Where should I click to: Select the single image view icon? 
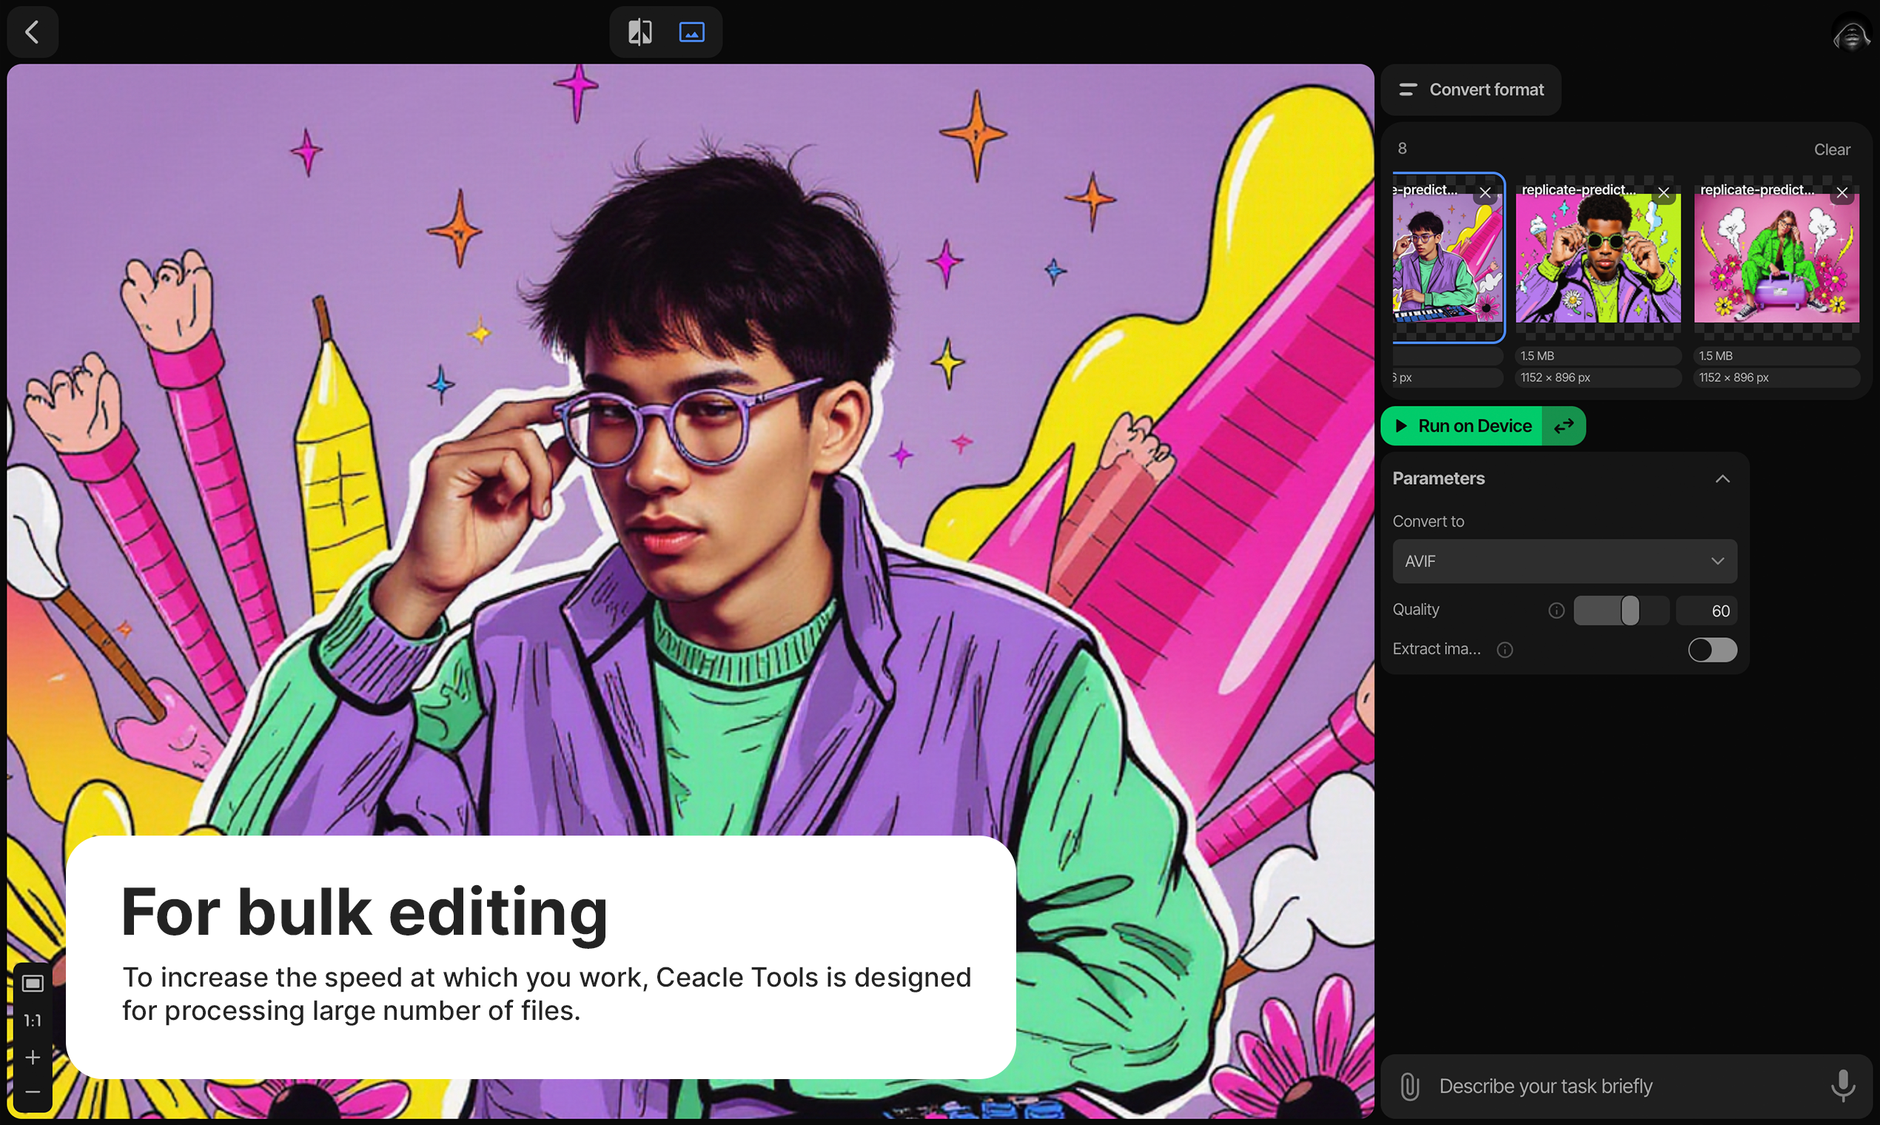pos(691,32)
